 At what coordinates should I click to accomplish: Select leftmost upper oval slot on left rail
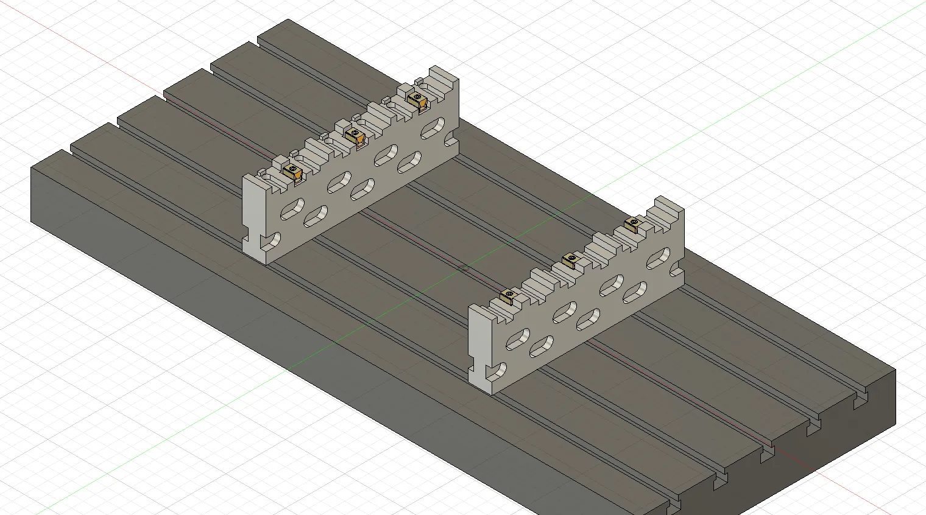(292, 208)
